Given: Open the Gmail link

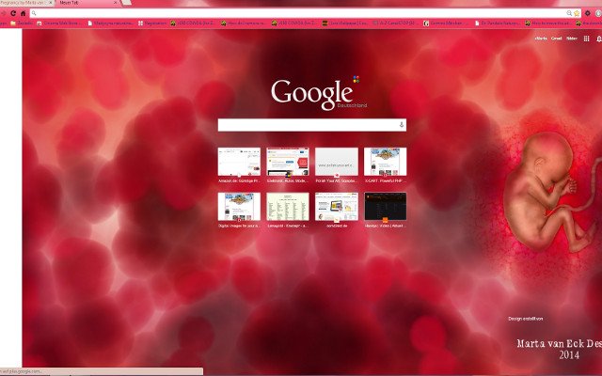Looking at the screenshot, I should 556,39.
